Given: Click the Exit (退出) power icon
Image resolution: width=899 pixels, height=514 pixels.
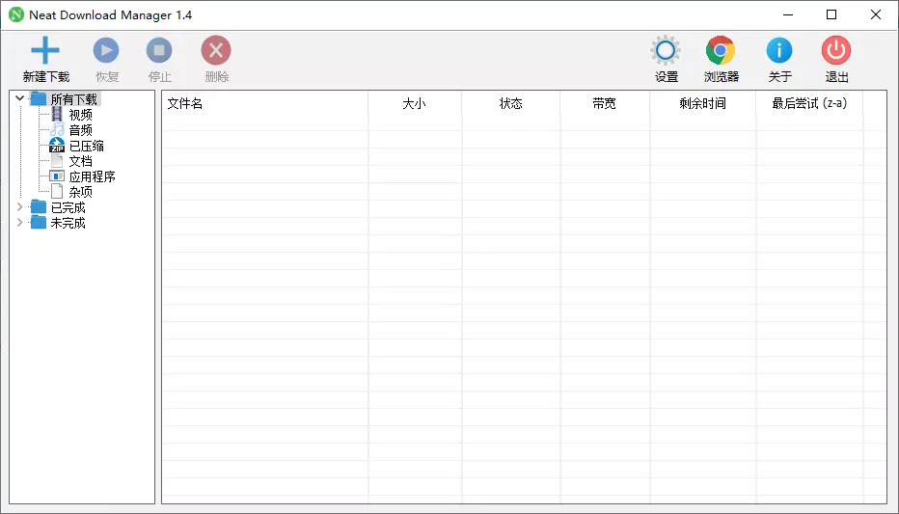Looking at the screenshot, I should [836, 50].
